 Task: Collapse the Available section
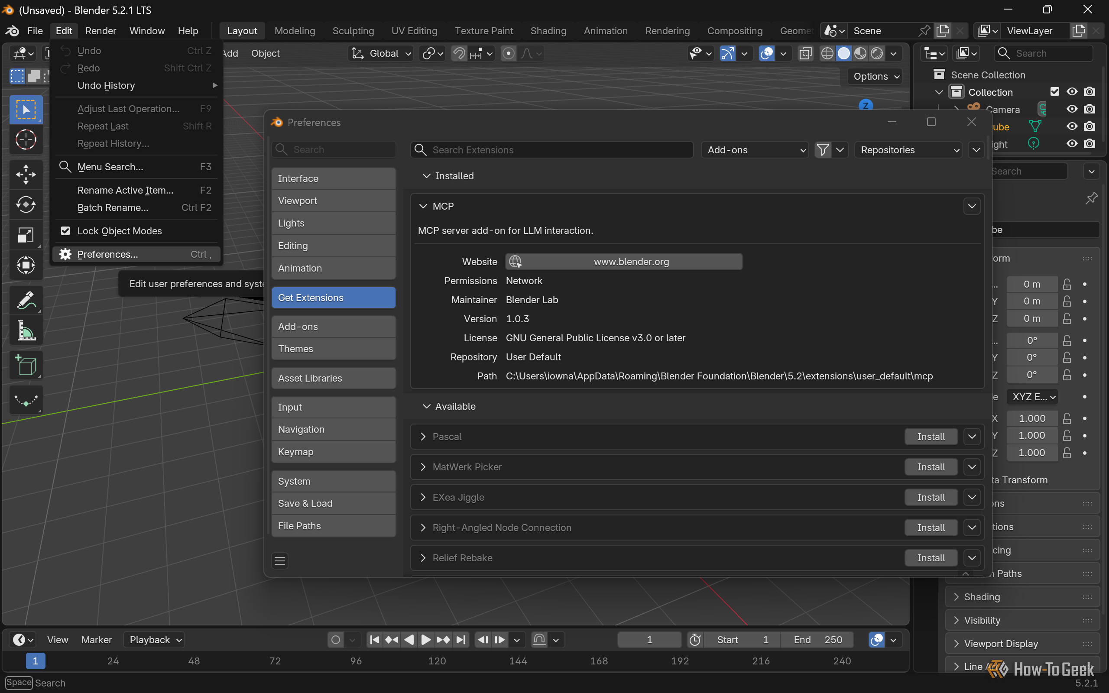pos(426,407)
